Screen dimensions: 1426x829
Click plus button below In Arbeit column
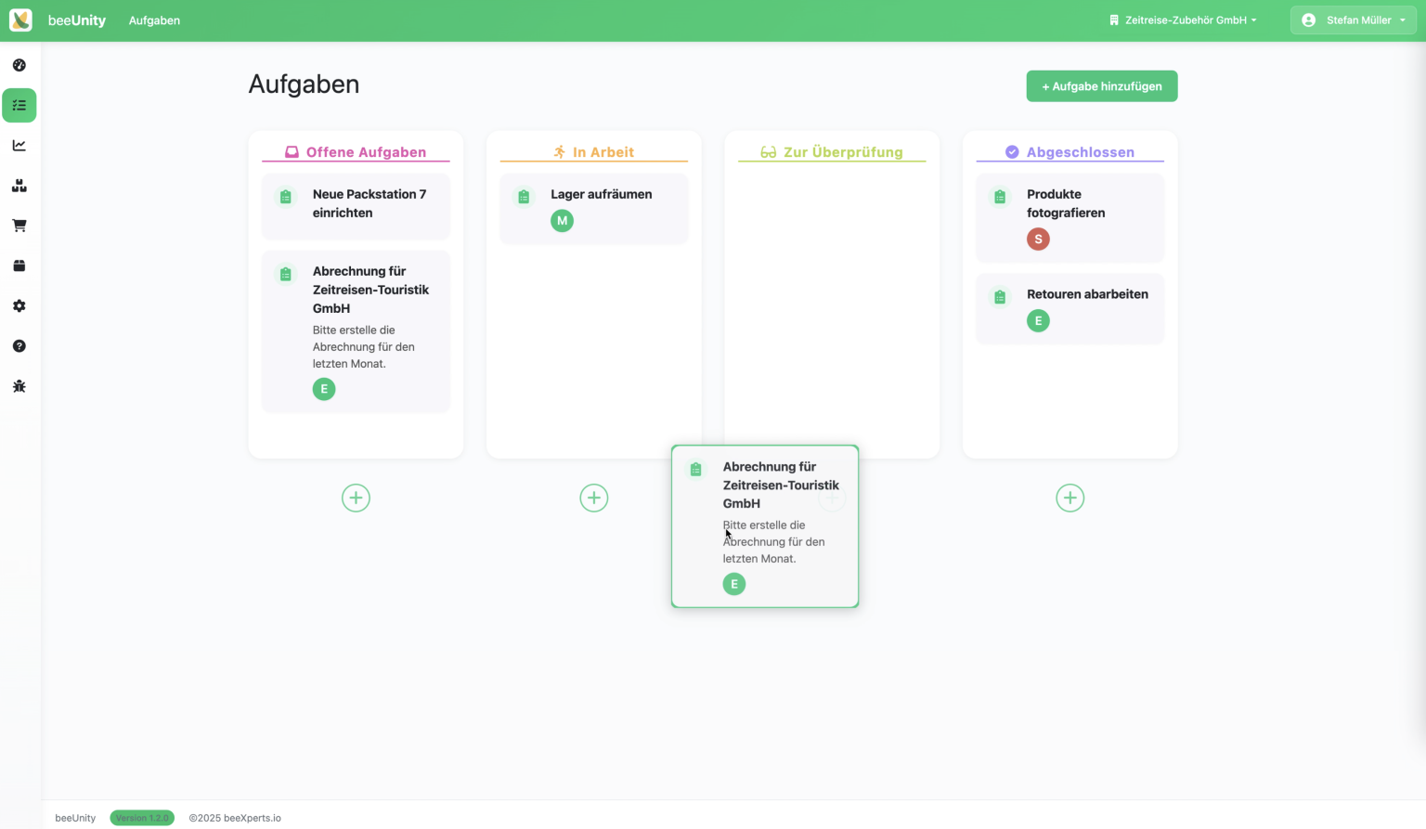point(594,498)
